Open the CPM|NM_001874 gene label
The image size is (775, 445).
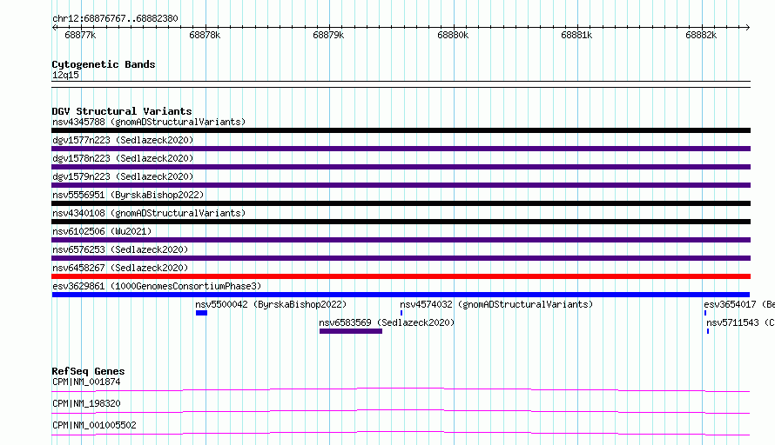(86, 382)
